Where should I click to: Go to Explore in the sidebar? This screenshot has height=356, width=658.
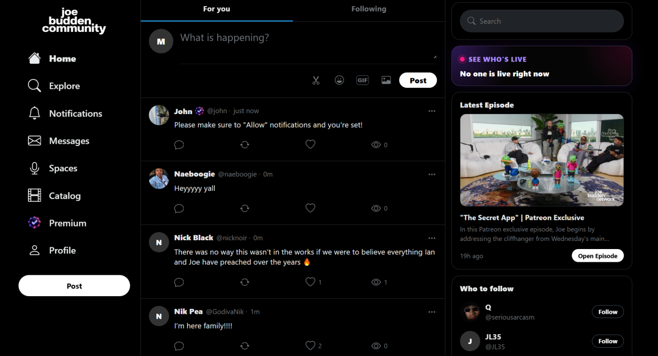pyautogui.click(x=54, y=86)
